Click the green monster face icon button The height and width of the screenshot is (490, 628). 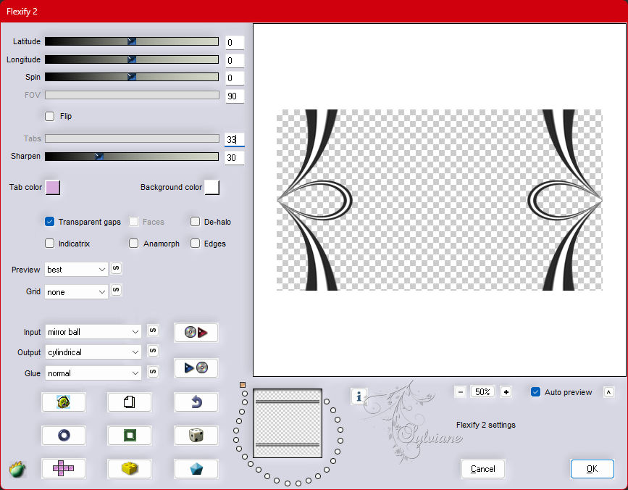tap(64, 402)
